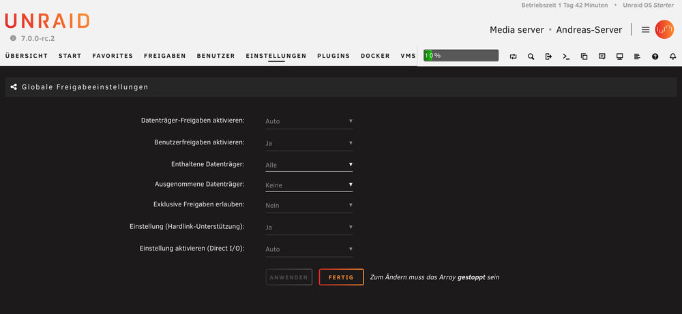Open notifications bell icon
This screenshot has height=314, width=682.
coord(673,57)
